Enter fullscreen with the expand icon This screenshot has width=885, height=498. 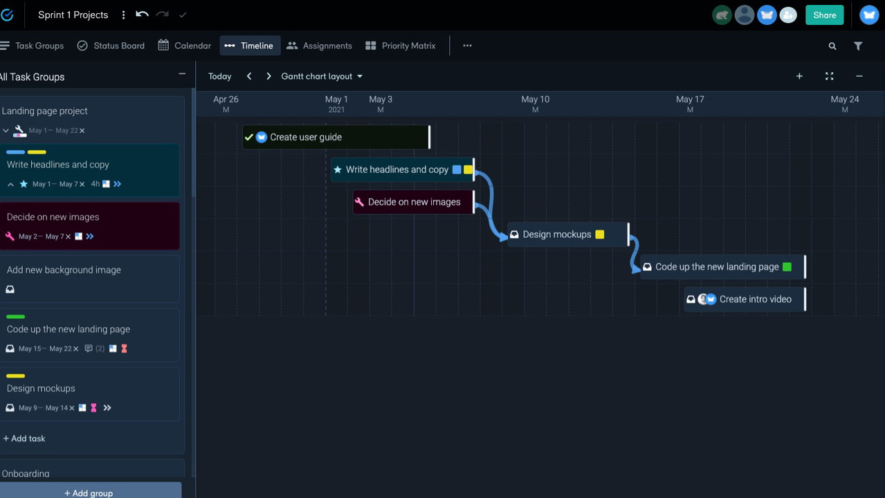pos(829,76)
